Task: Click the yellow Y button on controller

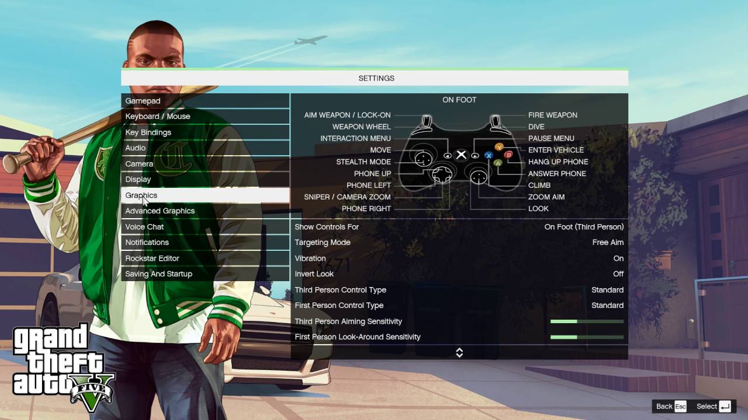Action: click(x=499, y=148)
